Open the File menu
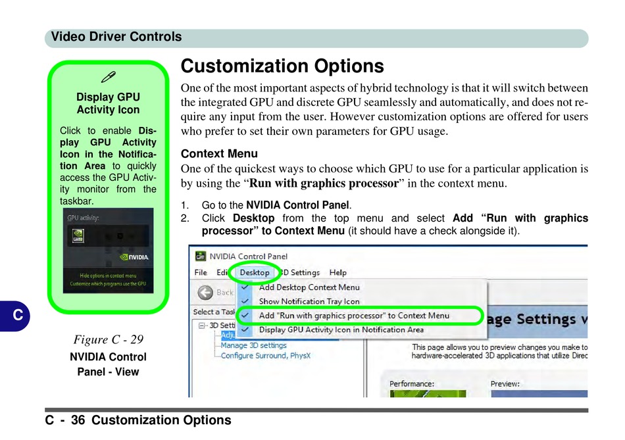 pyautogui.click(x=201, y=272)
